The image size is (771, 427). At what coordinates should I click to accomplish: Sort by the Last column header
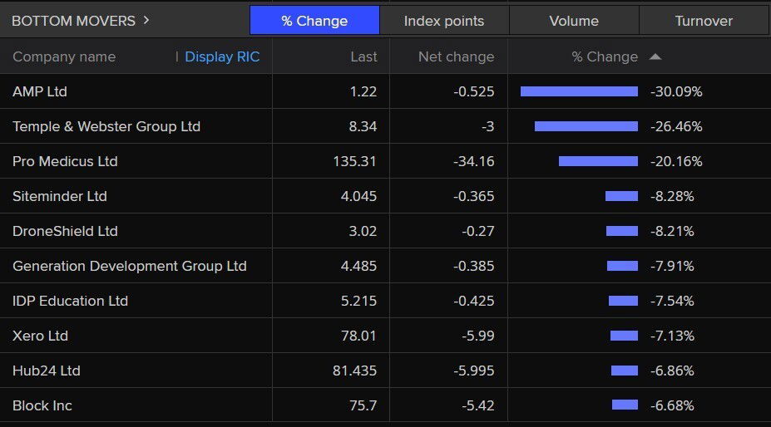pyautogui.click(x=363, y=56)
